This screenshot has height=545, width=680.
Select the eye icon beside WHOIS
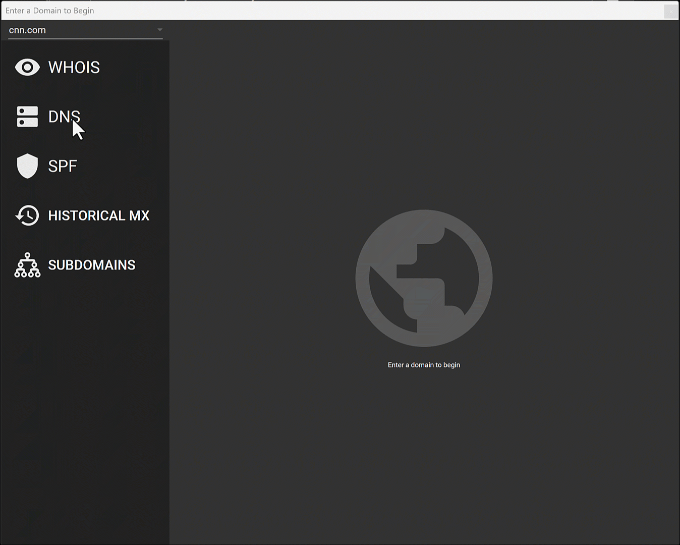pos(27,67)
